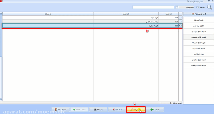This screenshot has width=214, height=114.
Task: Click the colored grid F11 expense group header
Action: point(199,14)
